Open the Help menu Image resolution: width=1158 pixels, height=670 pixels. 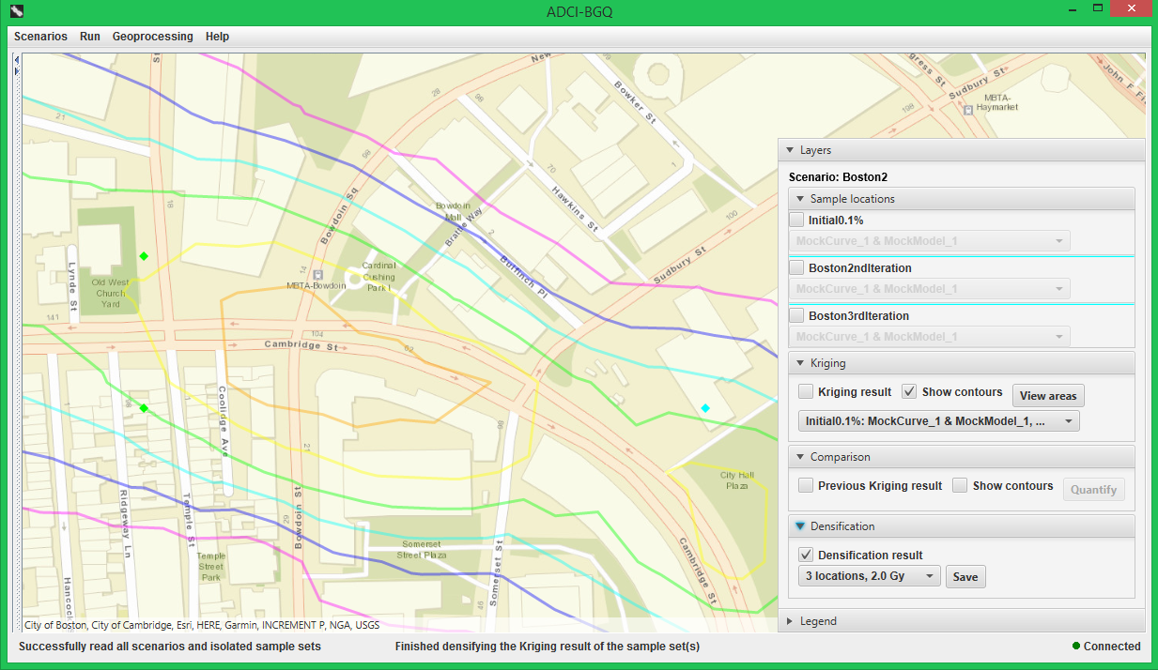[217, 37]
